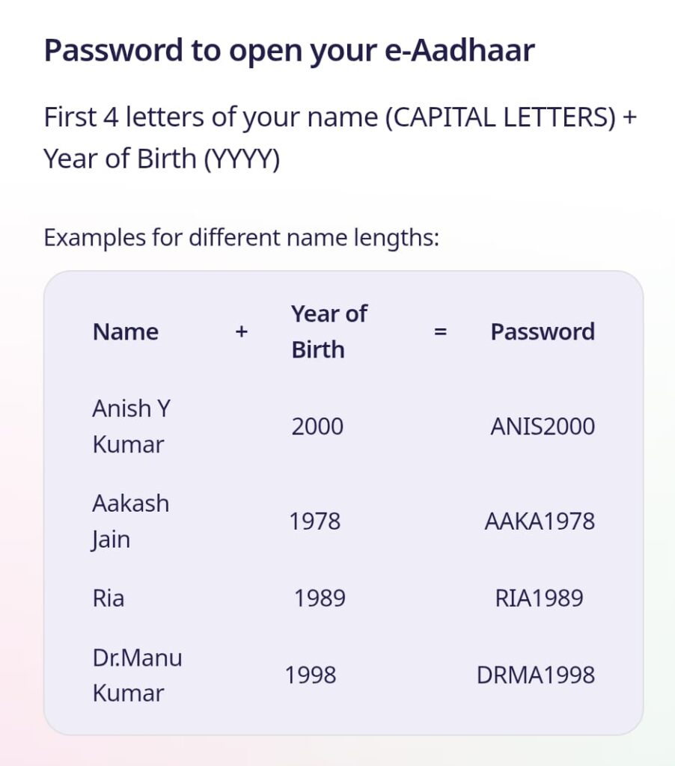Select the RIA1989 password example
Viewport: 675px width, 766px height.
pyautogui.click(x=539, y=598)
